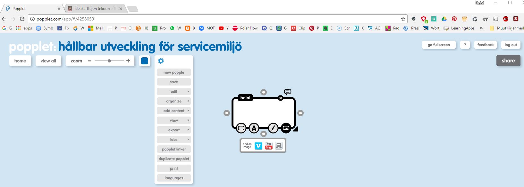Upload image from computer icon
This screenshot has height=187, width=524.
point(279,146)
